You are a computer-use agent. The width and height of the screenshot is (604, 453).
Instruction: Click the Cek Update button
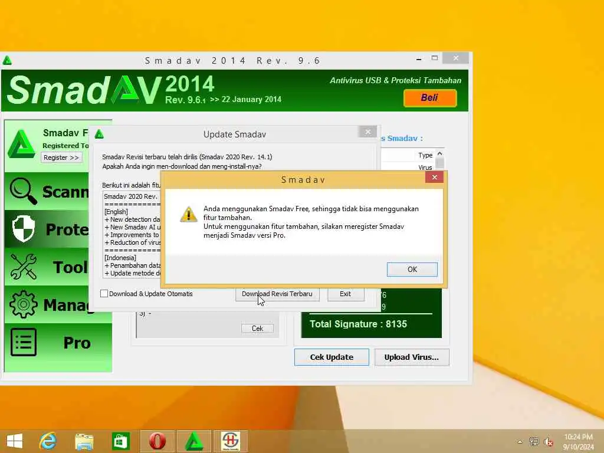click(331, 357)
